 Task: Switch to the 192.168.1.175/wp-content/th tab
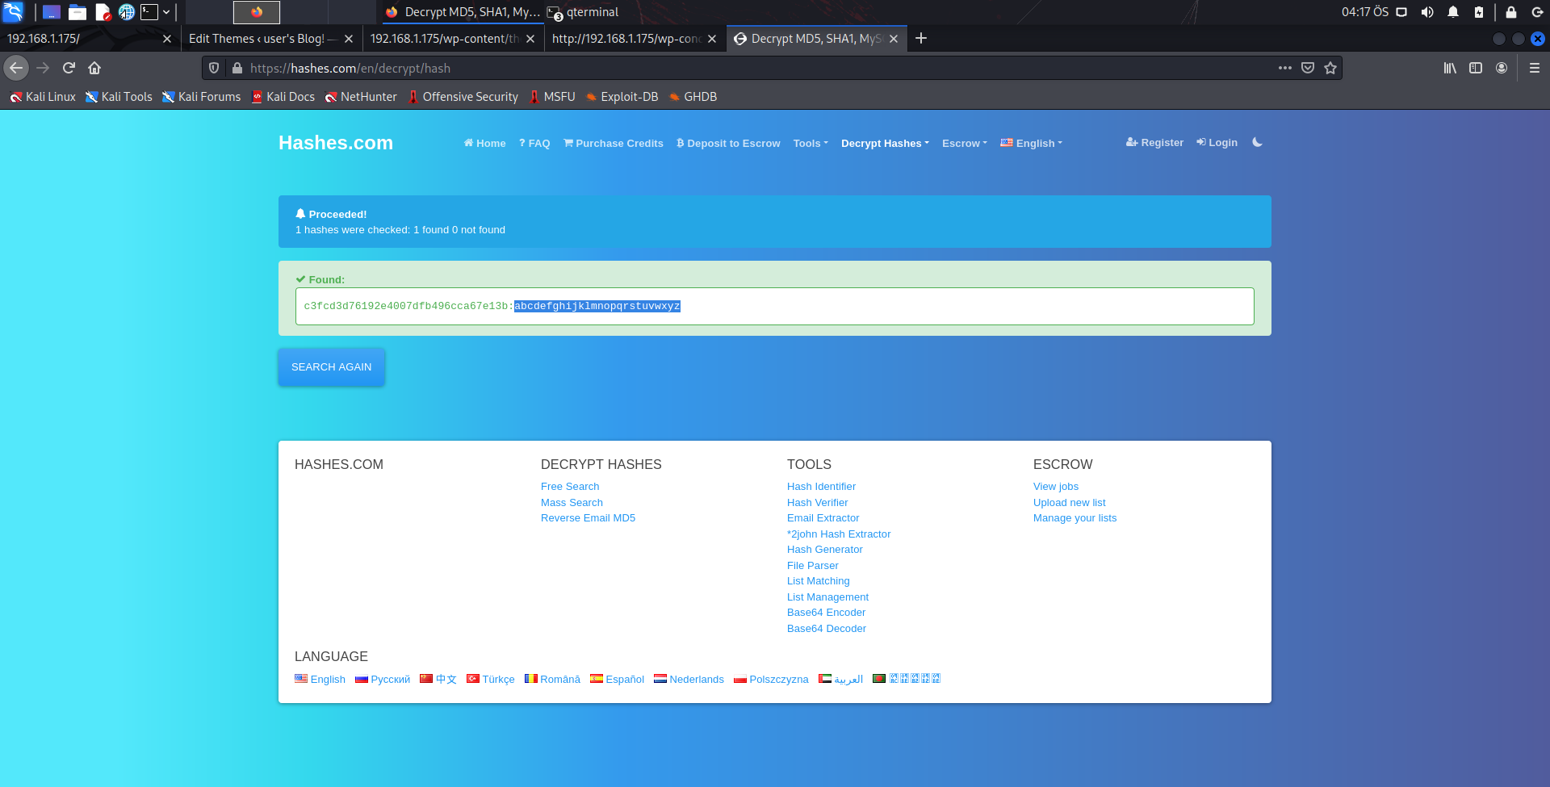[x=452, y=38]
